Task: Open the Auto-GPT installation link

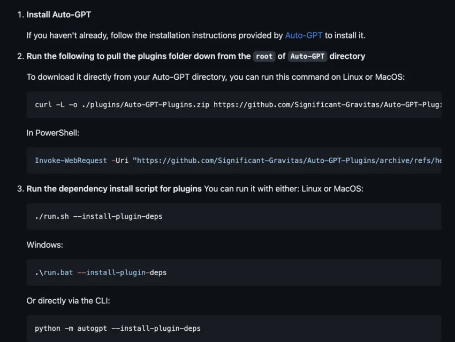Action: pyautogui.click(x=304, y=35)
